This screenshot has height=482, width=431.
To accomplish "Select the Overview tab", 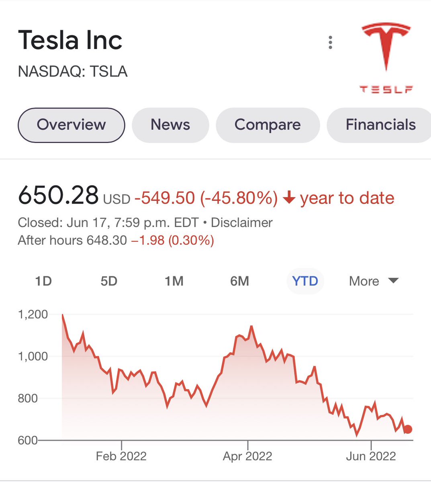I will 71,125.
